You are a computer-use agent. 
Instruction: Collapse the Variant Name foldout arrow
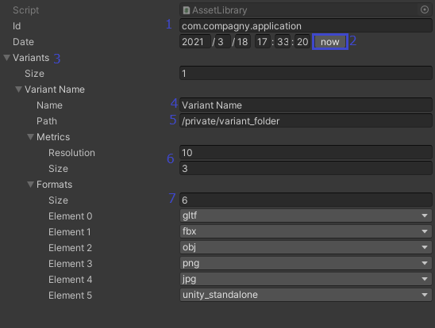(x=18, y=89)
